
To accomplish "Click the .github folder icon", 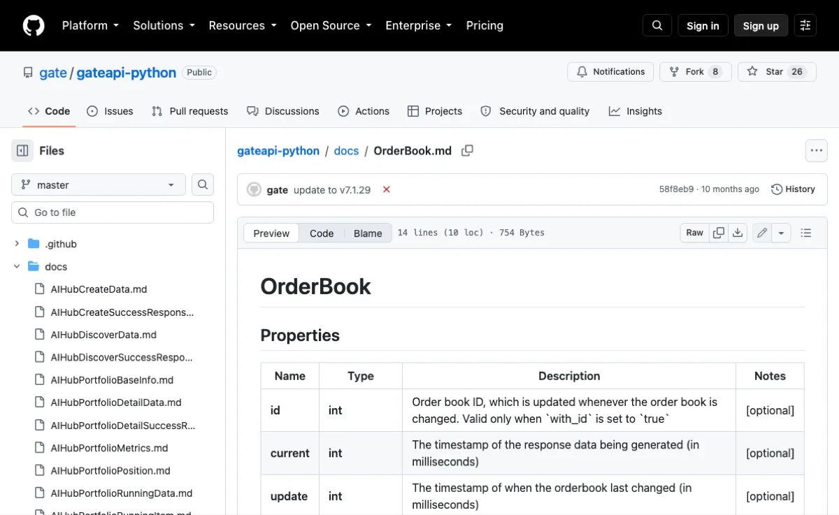I will click(x=34, y=244).
